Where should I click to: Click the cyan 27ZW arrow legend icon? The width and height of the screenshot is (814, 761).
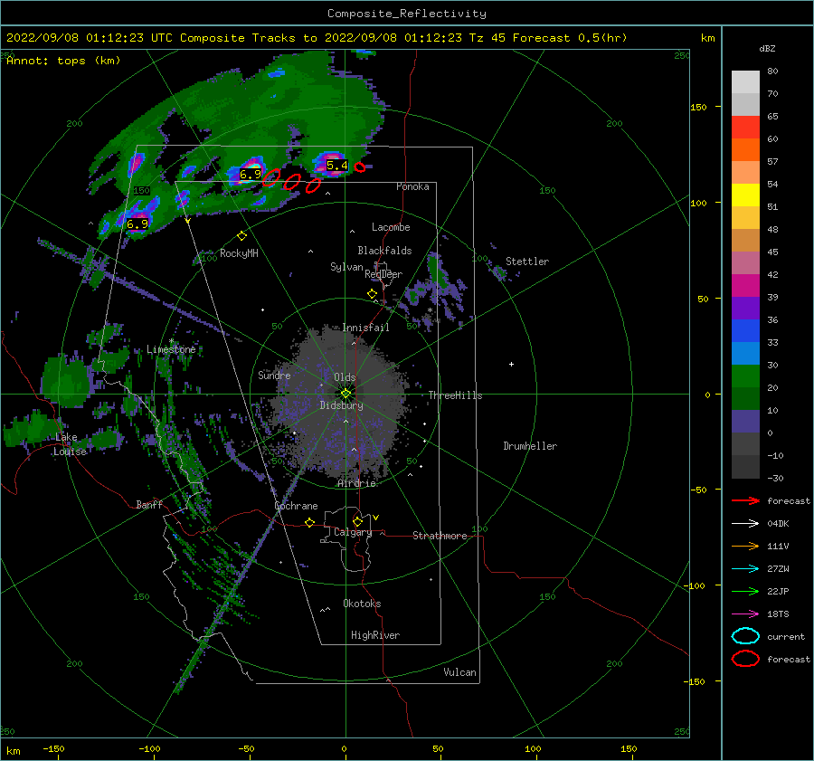[x=745, y=569]
